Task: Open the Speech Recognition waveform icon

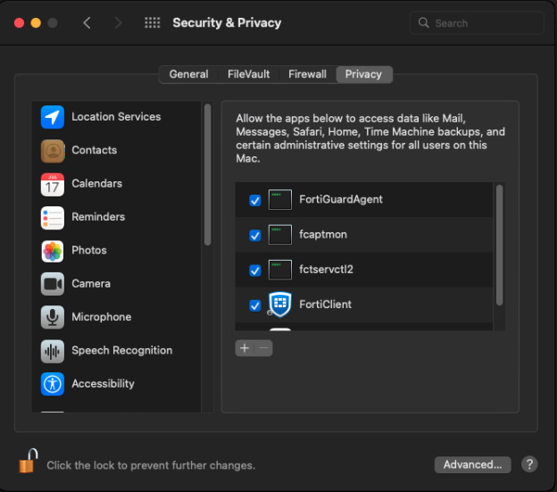Action: [x=52, y=351]
